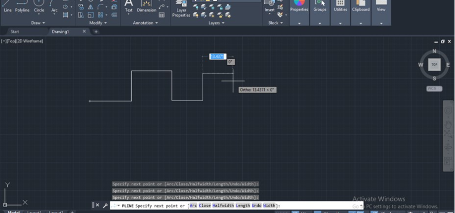Screen dimensions: 455x213
Task: Activate the Mirror tool
Action: [90, 7]
